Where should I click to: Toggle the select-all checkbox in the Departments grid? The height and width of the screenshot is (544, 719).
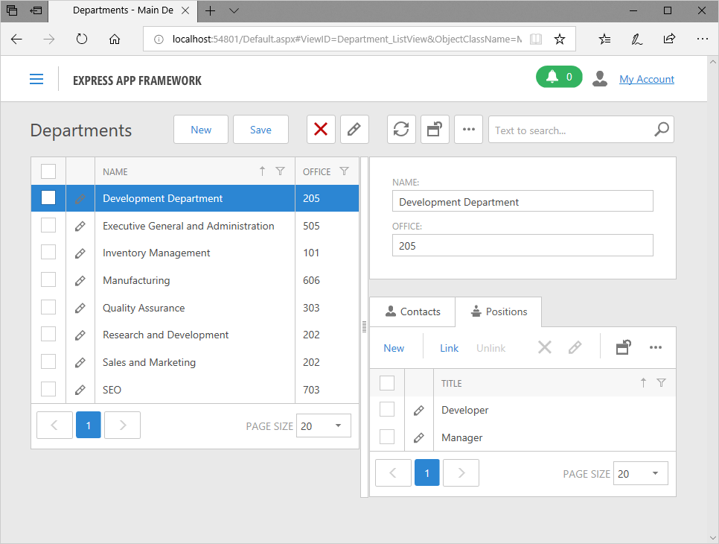coord(48,171)
